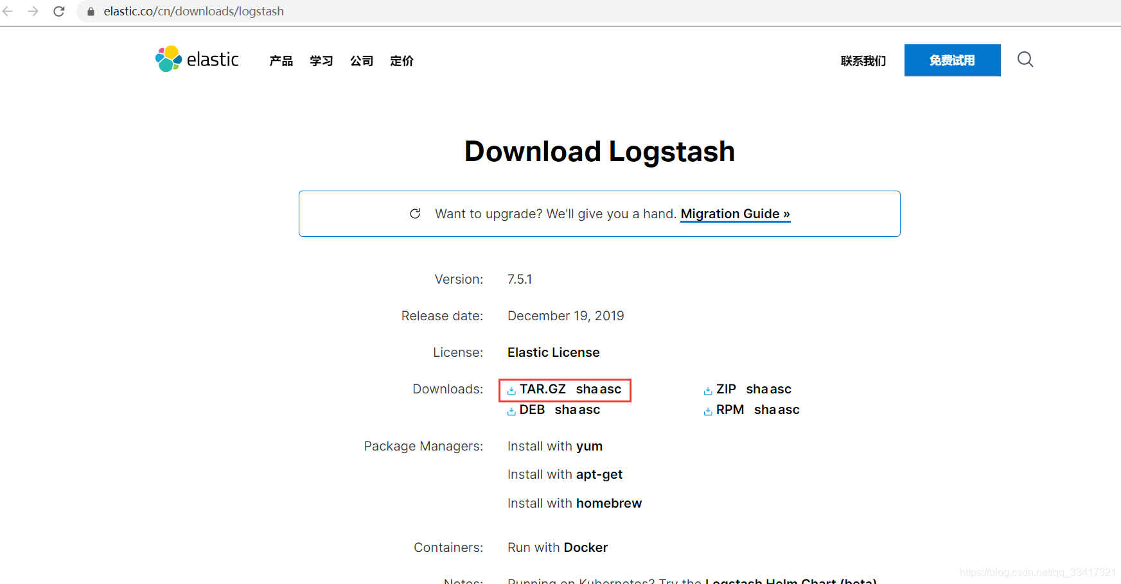This screenshot has height=584, width=1121.
Task: Click the Download Logstash heading
Action: [599, 151]
